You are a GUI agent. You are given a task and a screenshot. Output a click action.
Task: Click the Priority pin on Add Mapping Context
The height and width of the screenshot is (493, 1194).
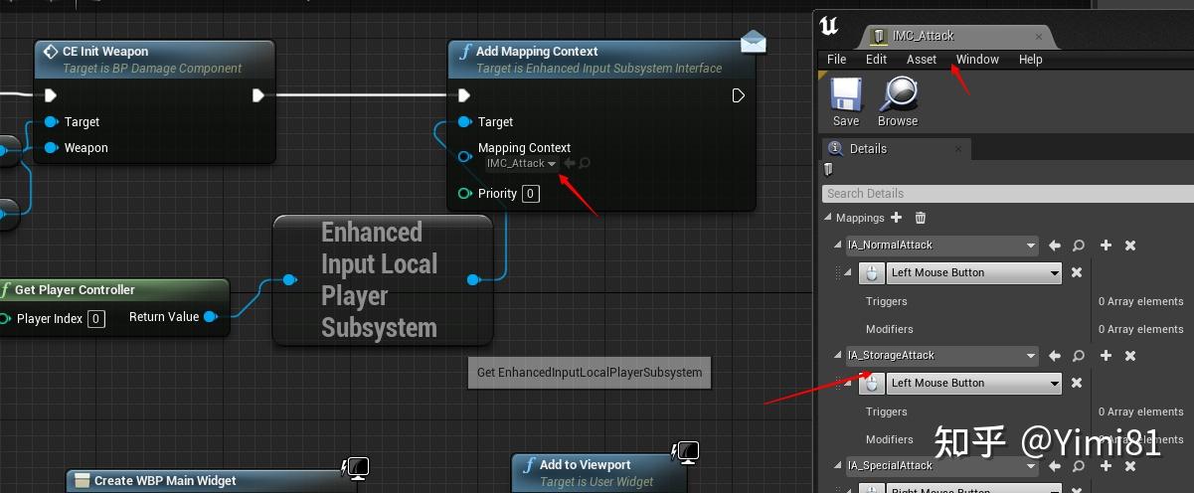(464, 193)
